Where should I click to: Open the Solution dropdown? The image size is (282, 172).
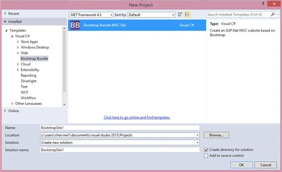point(197,143)
